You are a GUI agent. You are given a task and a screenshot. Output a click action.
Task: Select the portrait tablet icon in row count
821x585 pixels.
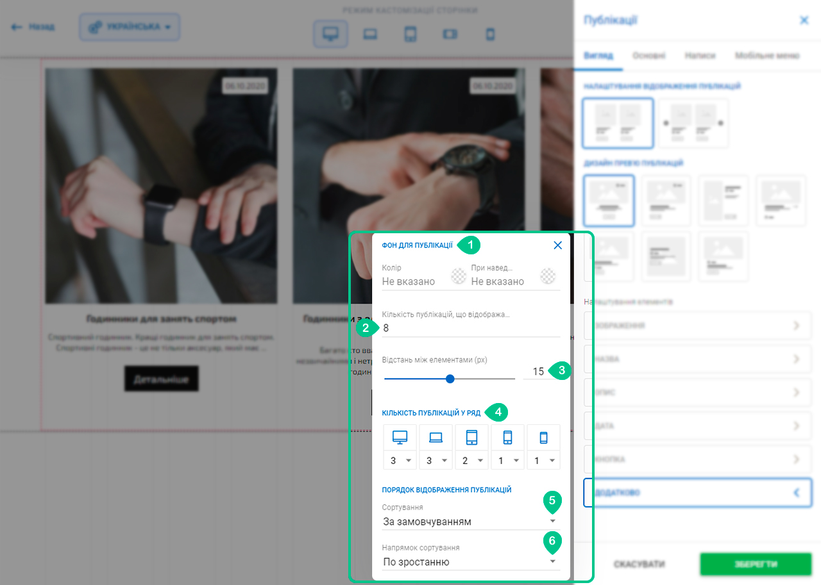(507, 437)
